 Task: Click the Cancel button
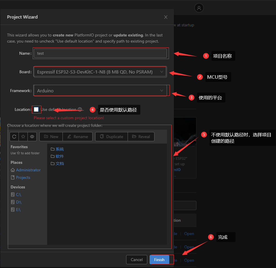point(137,260)
